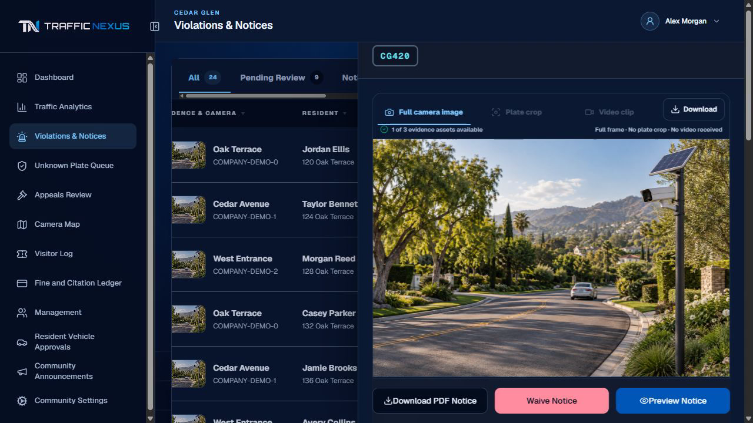Image resolution: width=753 pixels, height=423 pixels.
Task: Download the evidence image
Action: (x=694, y=109)
